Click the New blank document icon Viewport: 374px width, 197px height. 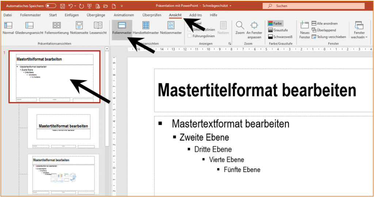[114, 6]
